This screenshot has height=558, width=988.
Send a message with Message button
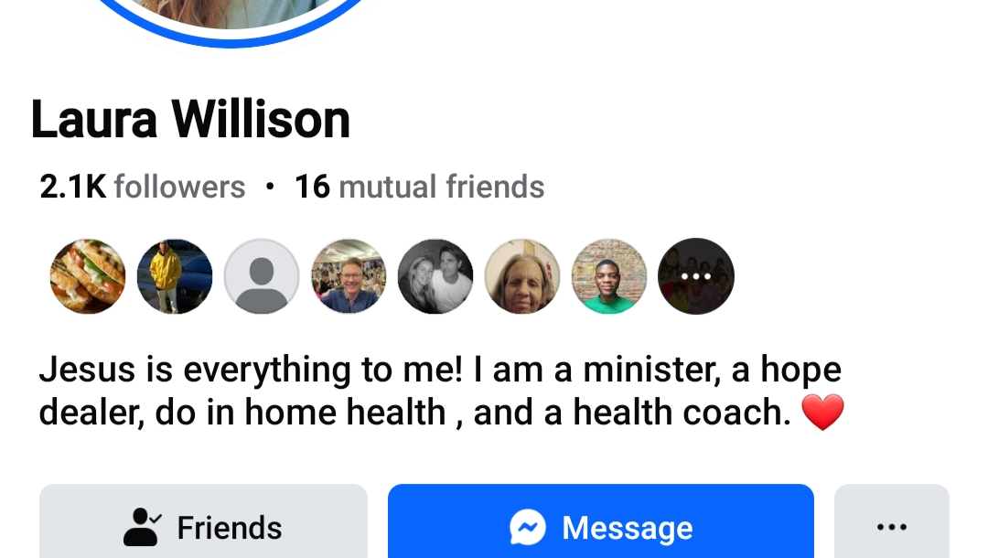click(x=601, y=520)
